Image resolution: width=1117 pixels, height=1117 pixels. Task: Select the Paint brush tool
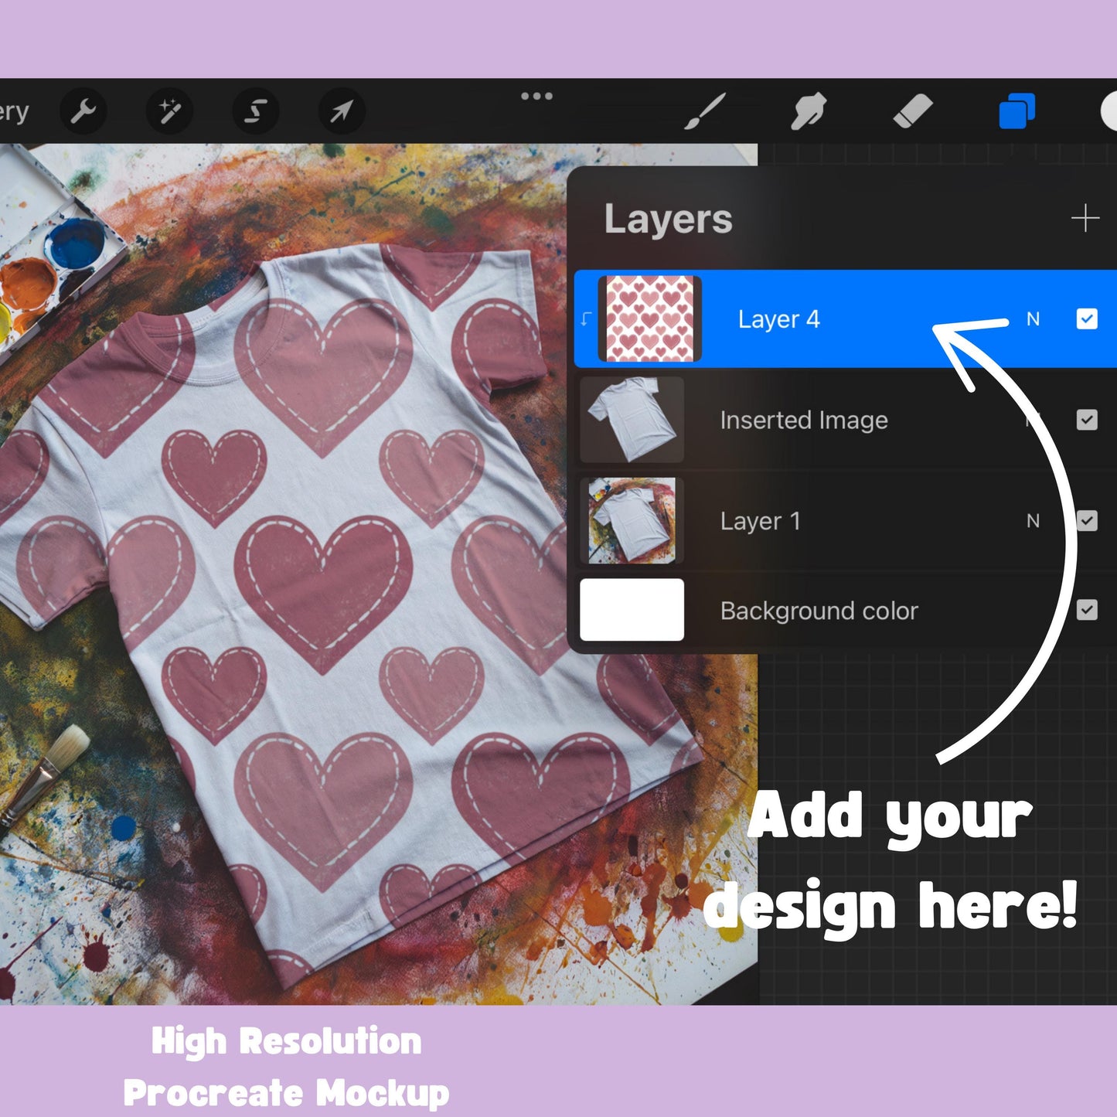click(705, 112)
